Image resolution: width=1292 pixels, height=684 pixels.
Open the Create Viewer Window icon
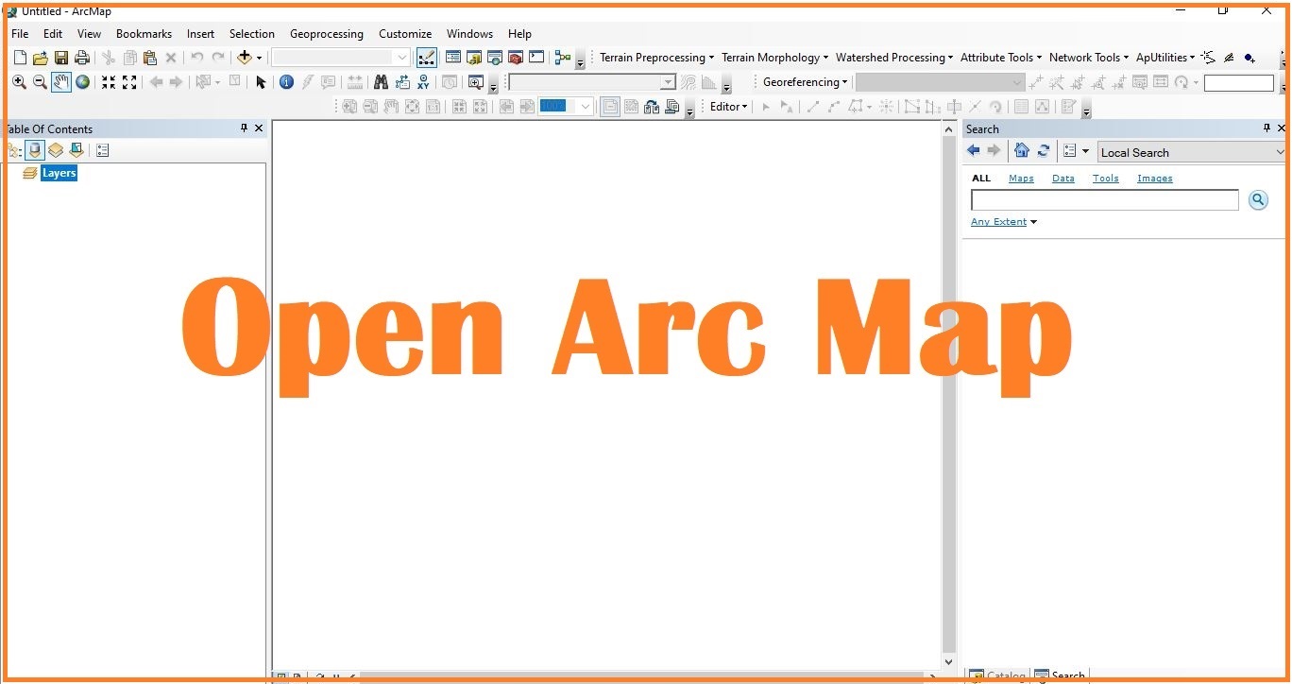(476, 82)
